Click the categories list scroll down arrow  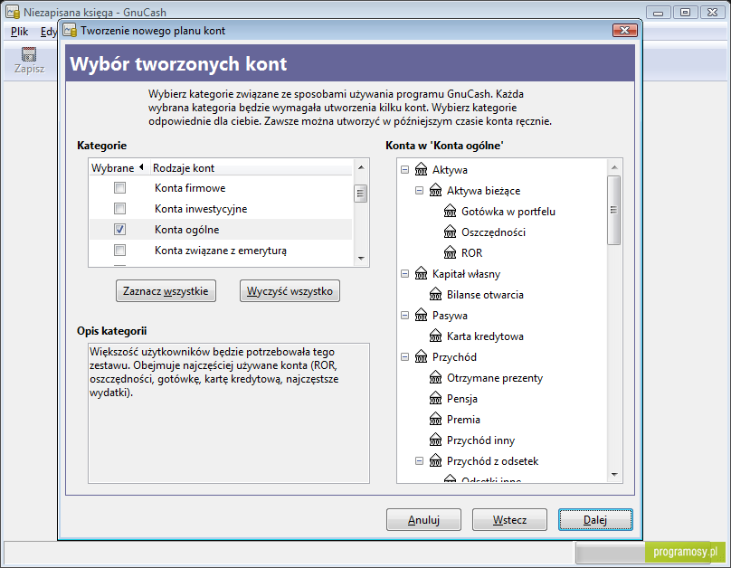tap(361, 258)
